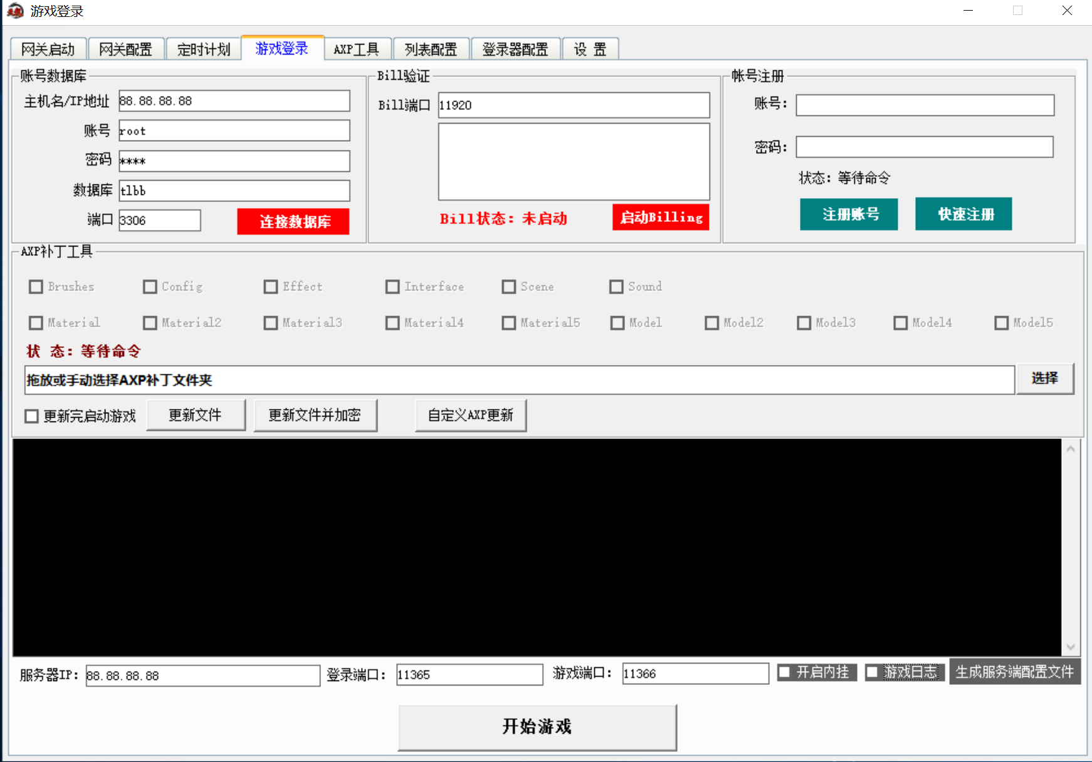The height and width of the screenshot is (762, 1092).
Task: Click the 帐号注册 账号 input field
Action: pyautogui.click(x=925, y=105)
